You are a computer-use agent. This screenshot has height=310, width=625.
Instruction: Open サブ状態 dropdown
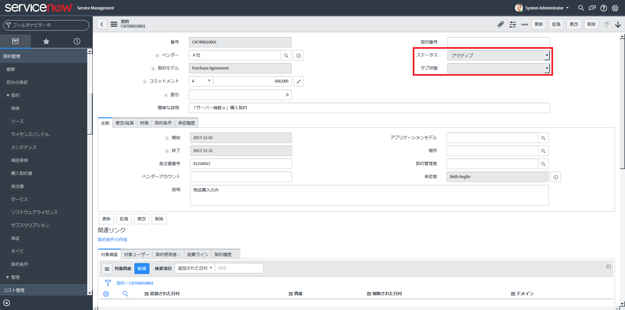click(498, 68)
